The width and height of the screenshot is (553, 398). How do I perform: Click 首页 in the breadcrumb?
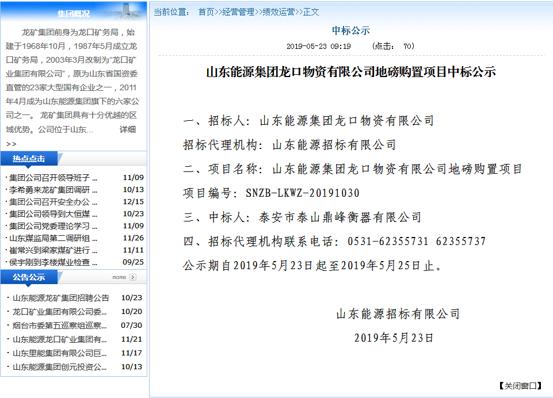[x=207, y=12]
